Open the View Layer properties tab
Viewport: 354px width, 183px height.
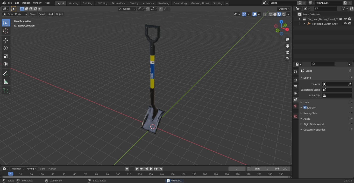click(x=295, y=93)
